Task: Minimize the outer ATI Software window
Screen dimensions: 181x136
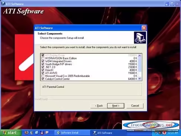Action: (167, 4)
